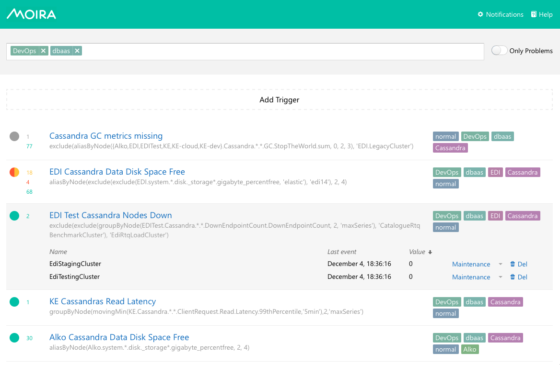Focus the tag search input field

tap(283, 51)
